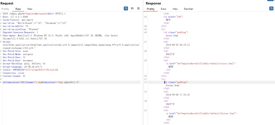This screenshot has width=275, height=125.
Task: Toggle word wrap icon in Response panel
Action: pyautogui.click(x=271, y=9)
